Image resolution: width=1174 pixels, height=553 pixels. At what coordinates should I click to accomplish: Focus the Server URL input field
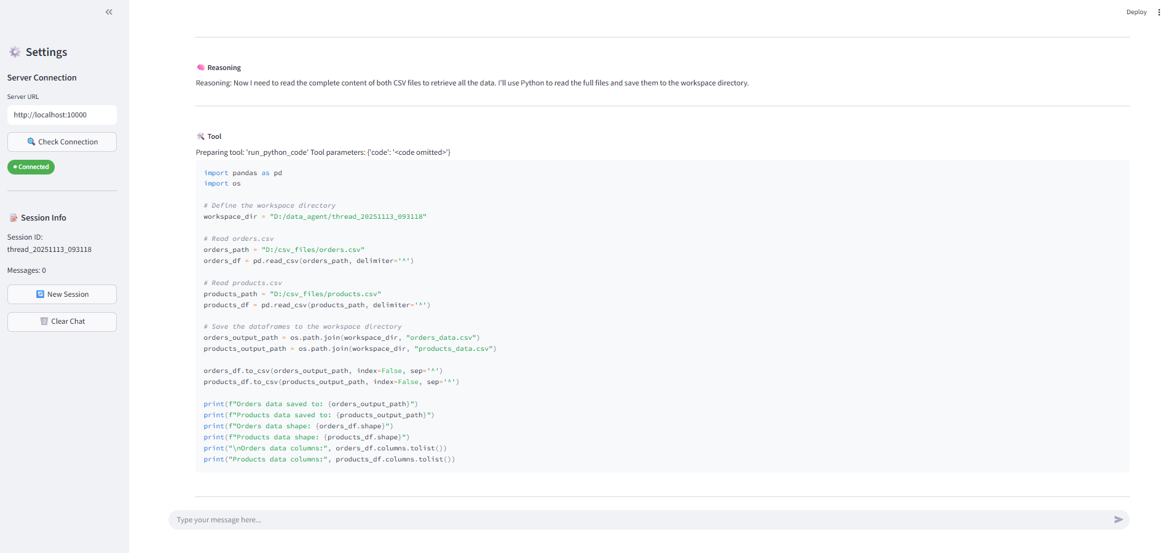tap(62, 115)
